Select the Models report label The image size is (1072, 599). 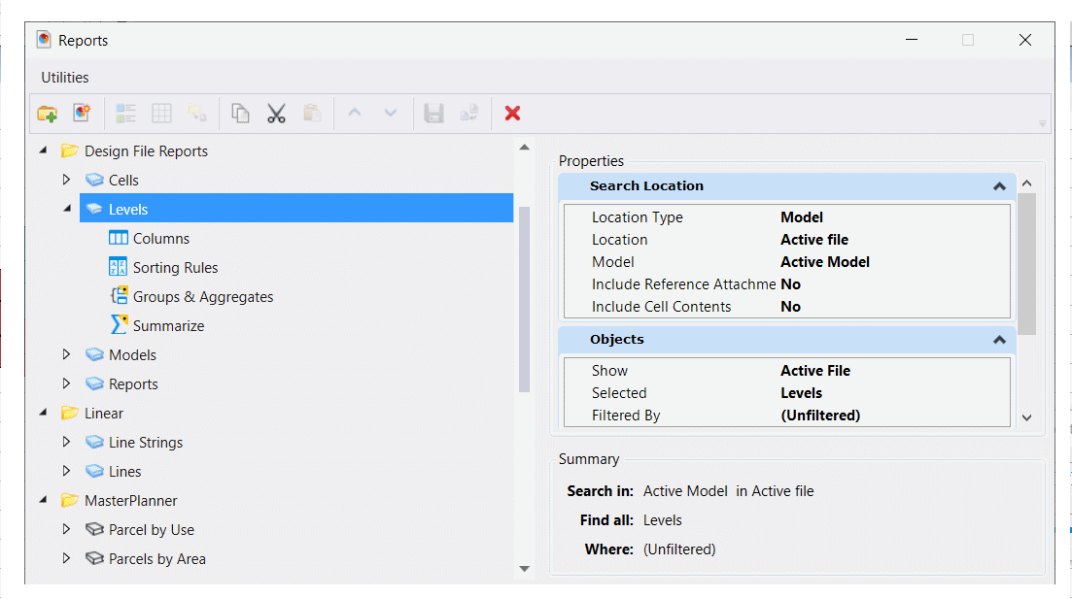pos(132,355)
